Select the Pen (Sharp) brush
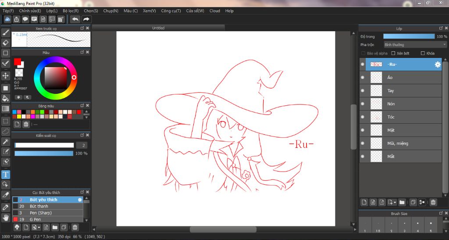 pyautogui.click(x=47, y=213)
